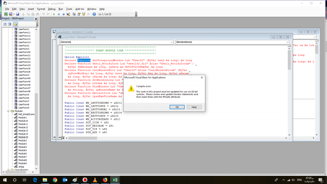Screen dimensions: 327x184
Task: Open the Add-Ins menu
Action: click(80, 9)
